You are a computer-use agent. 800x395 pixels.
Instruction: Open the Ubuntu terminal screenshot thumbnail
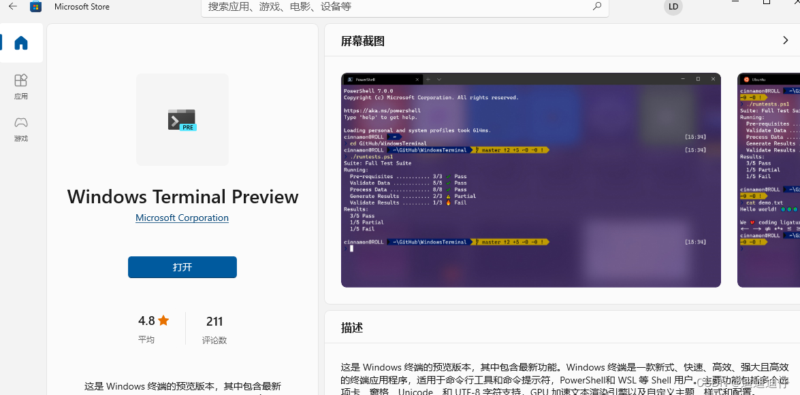click(769, 180)
